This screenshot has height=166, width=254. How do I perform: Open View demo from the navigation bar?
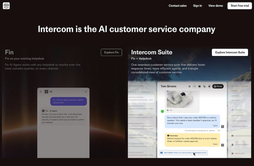215,6
